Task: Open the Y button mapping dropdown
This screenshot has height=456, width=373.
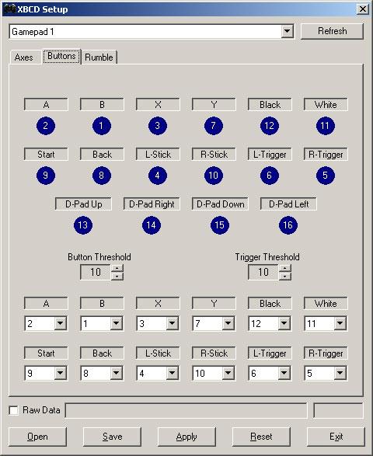Action: tap(228, 323)
